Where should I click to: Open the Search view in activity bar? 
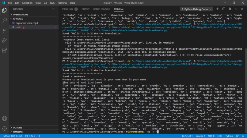[4, 20]
